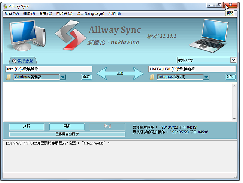The height and width of the screenshot is (183, 243).
Task: Open the 幫助 (B) menu
Action: (x=114, y=13)
